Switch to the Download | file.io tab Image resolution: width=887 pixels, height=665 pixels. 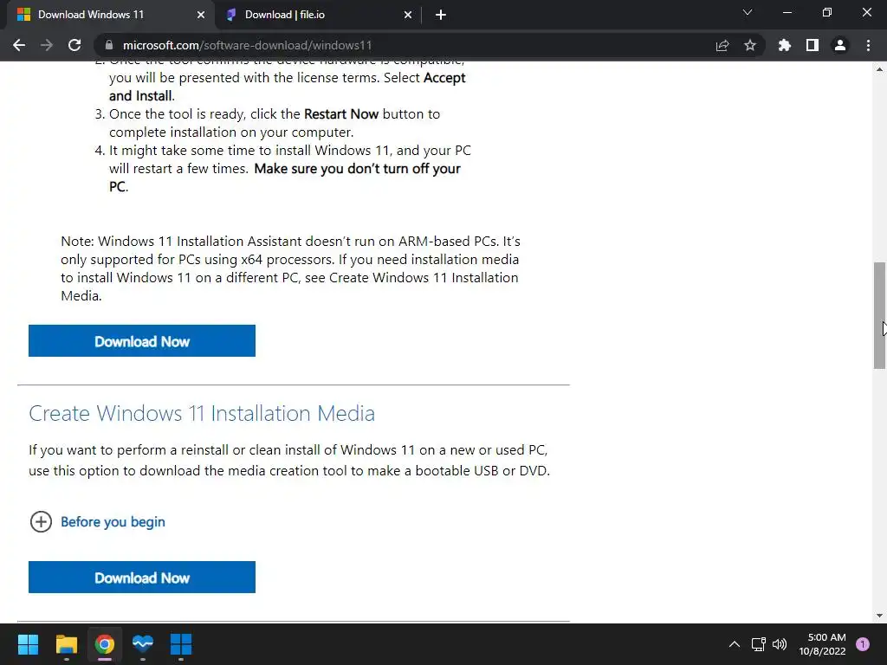[x=319, y=15]
